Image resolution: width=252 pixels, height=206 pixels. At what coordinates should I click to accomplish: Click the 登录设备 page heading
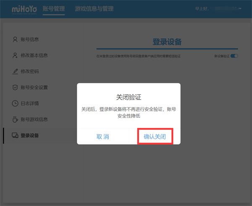point(167,42)
